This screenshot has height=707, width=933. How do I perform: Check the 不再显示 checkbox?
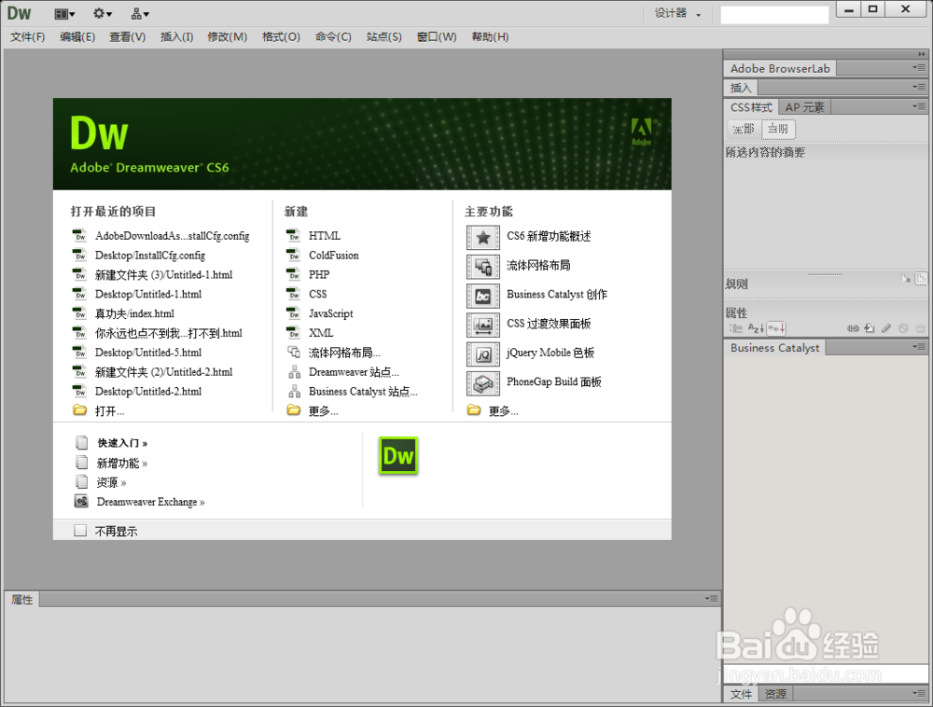point(81,530)
